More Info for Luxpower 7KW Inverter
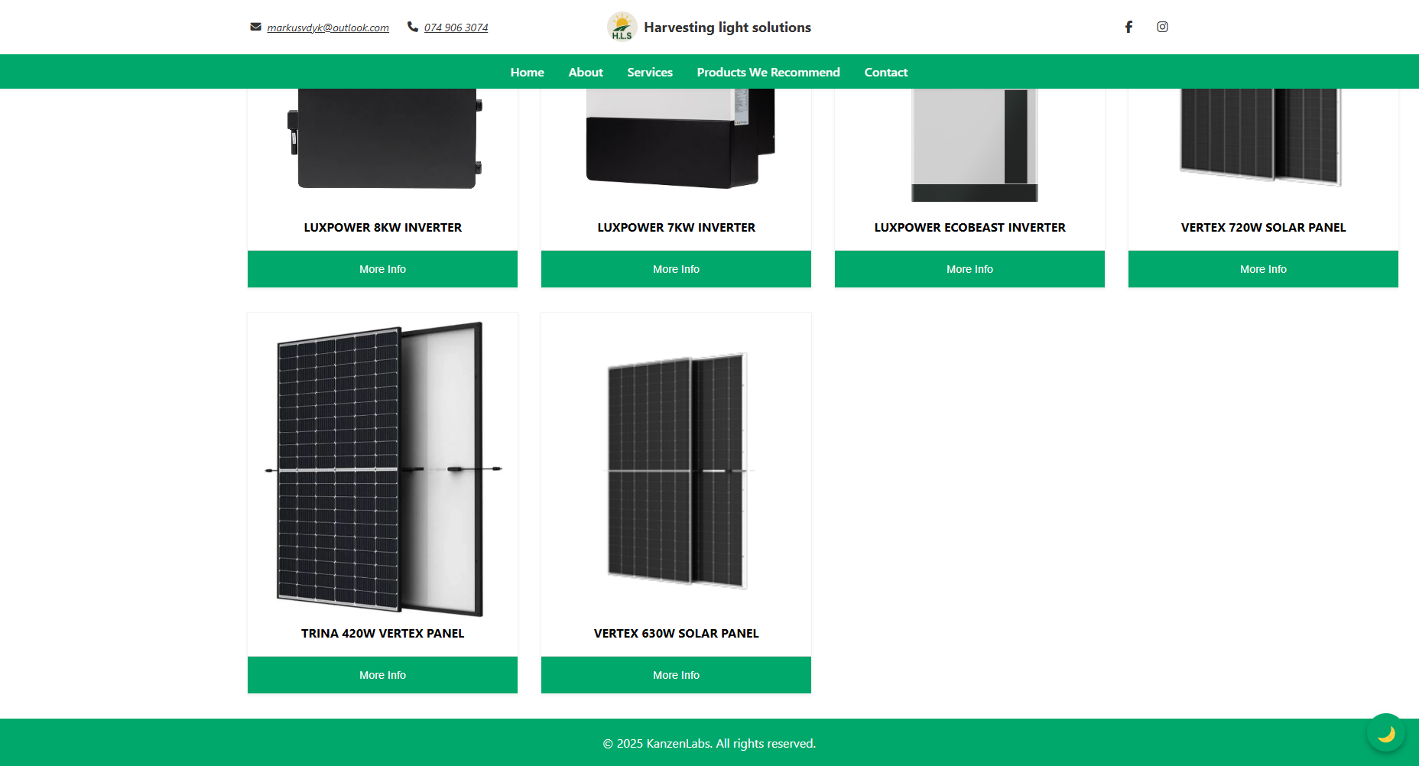The width and height of the screenshot is (1419, 766). 676,269
